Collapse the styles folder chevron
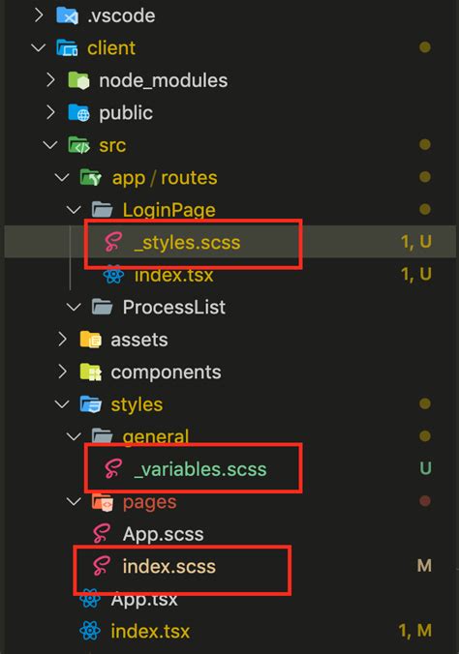 (62, 404)
